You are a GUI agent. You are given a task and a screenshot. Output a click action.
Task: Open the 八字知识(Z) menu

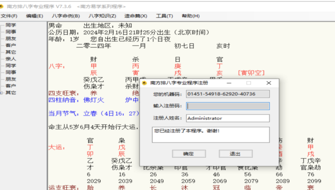(x=102, y=16)
